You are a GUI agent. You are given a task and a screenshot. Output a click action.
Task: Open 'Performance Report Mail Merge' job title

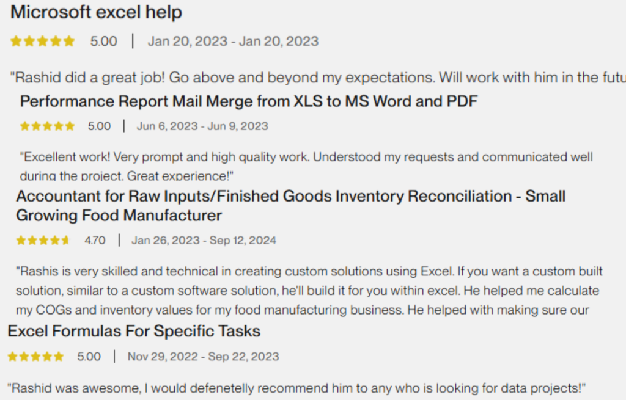coord(249,101)
